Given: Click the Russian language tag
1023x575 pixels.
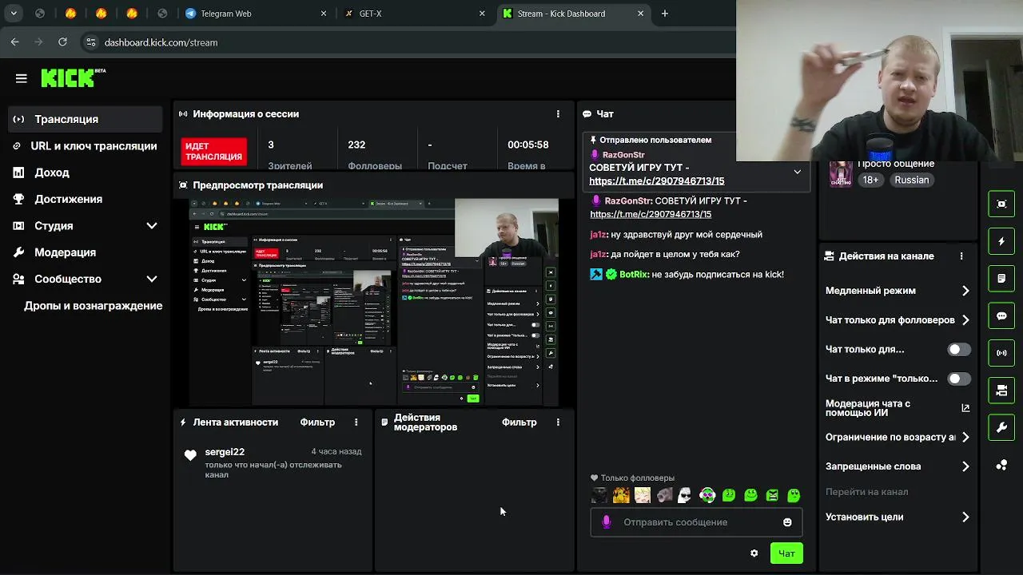Looking at the screenshot, I should pyautogui.click(x=912, y=180).
